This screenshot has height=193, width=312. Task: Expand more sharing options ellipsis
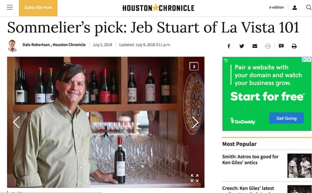(268, 46)
